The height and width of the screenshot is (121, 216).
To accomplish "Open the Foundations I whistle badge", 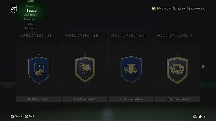I will point(39,70).
